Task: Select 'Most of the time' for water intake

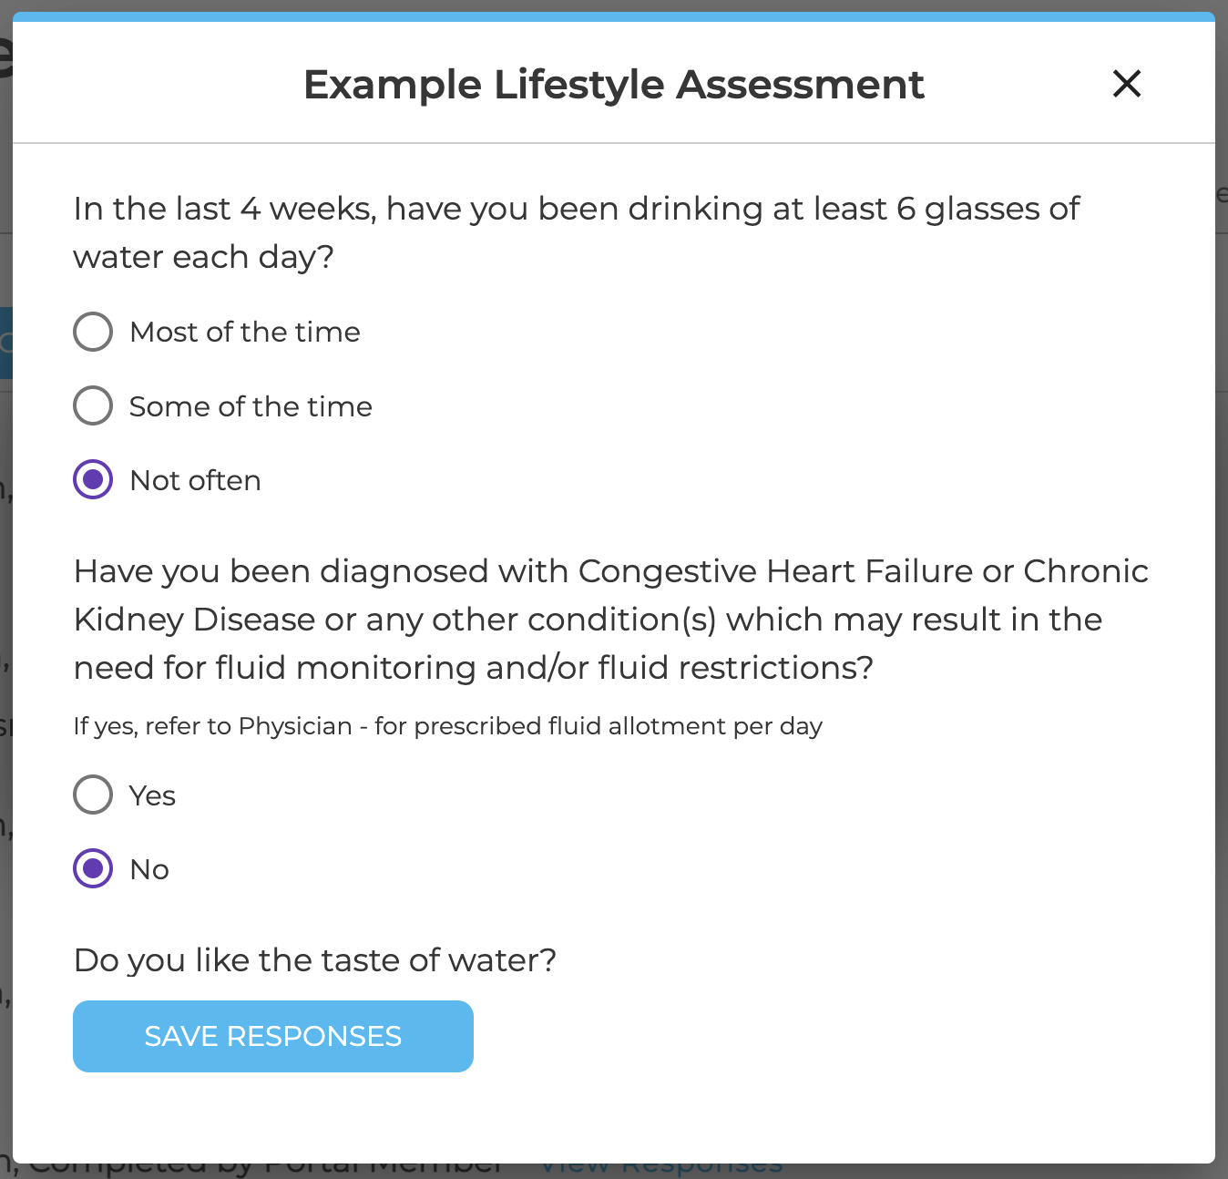Action: 92,332
